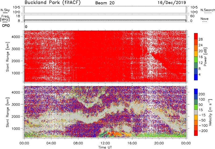This screenshot has width=215, height=149.
Task: Click the "04:00" time axis tick label
Action: [x=51, y=143]
